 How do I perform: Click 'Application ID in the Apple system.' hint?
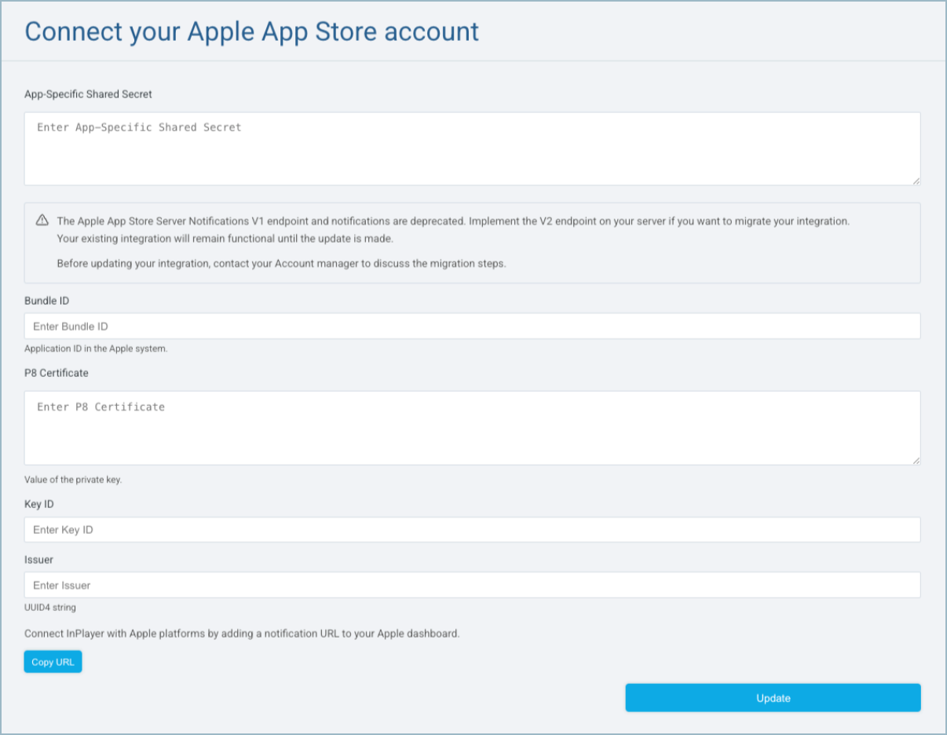pyautogui.click(x=96, y=349)
